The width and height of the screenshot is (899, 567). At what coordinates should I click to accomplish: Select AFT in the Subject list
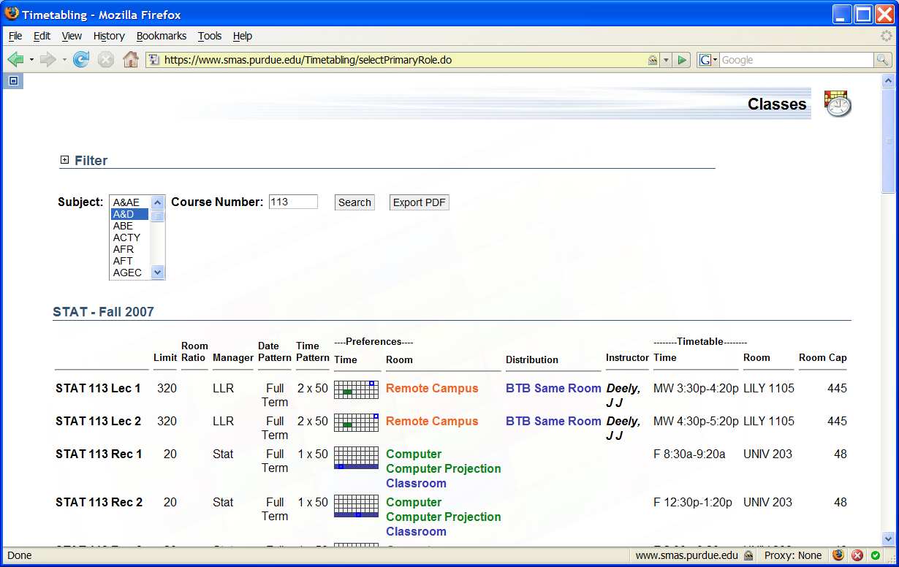coord(130,261)
